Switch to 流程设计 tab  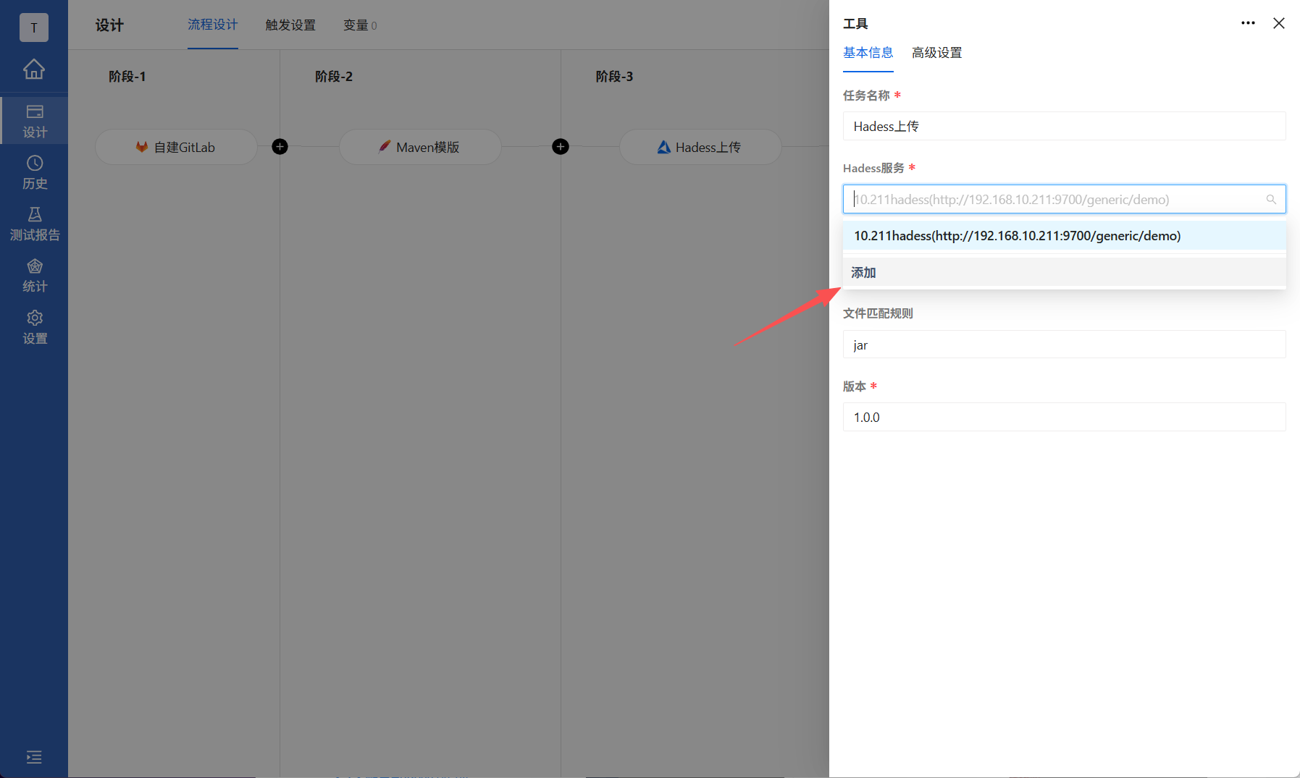(212, 25)
